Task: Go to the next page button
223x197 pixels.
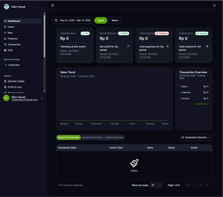Action: (x=201, y=185)
